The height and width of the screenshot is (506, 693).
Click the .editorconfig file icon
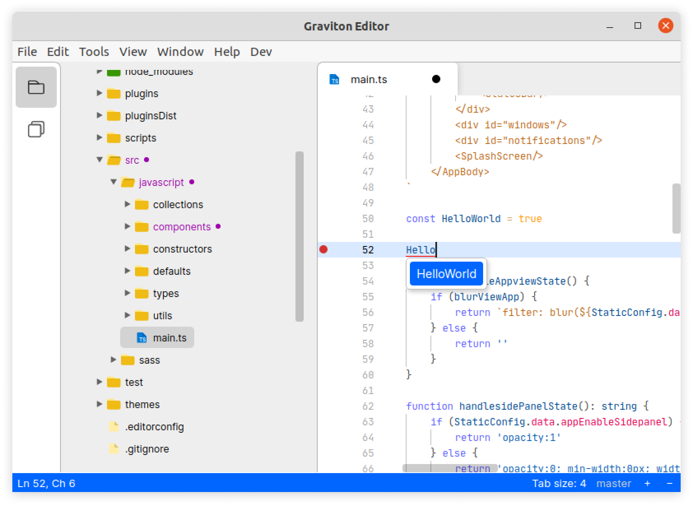[x=114, y=427]
